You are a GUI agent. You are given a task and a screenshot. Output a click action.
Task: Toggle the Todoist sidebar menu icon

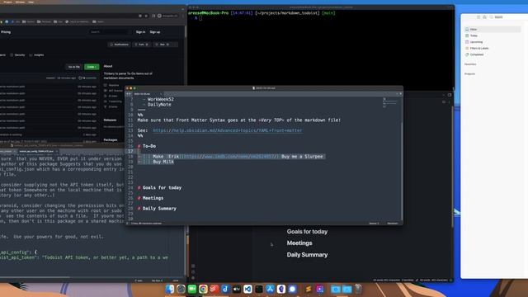pos(478,16)
